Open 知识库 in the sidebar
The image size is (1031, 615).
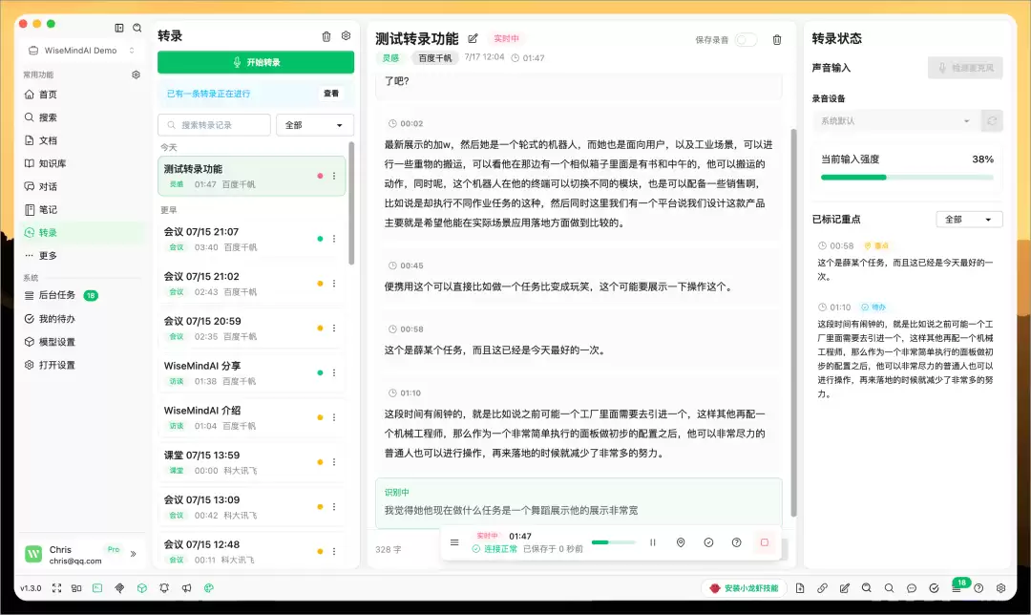tap(81, 163)
